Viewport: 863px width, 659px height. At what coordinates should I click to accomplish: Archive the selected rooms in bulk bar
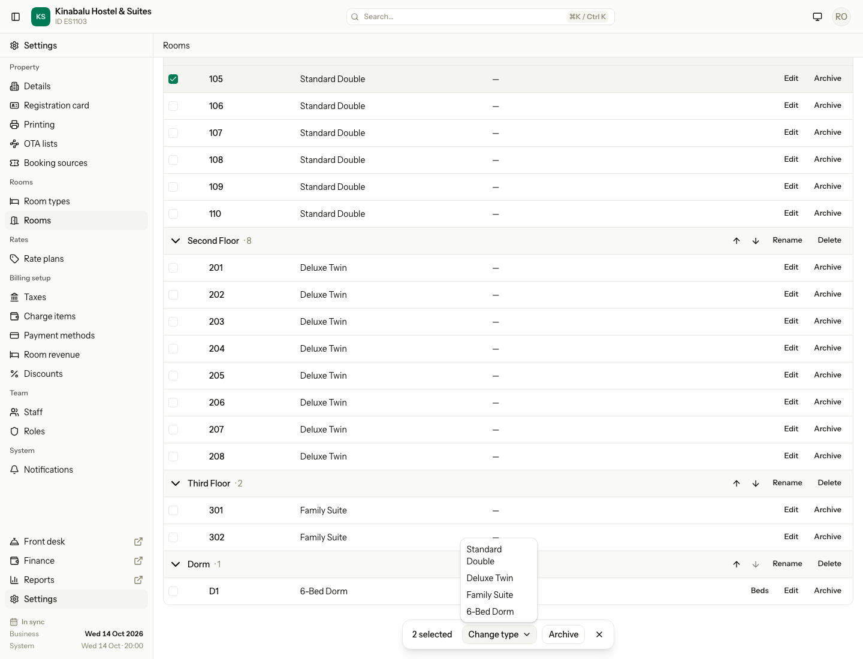563,634
